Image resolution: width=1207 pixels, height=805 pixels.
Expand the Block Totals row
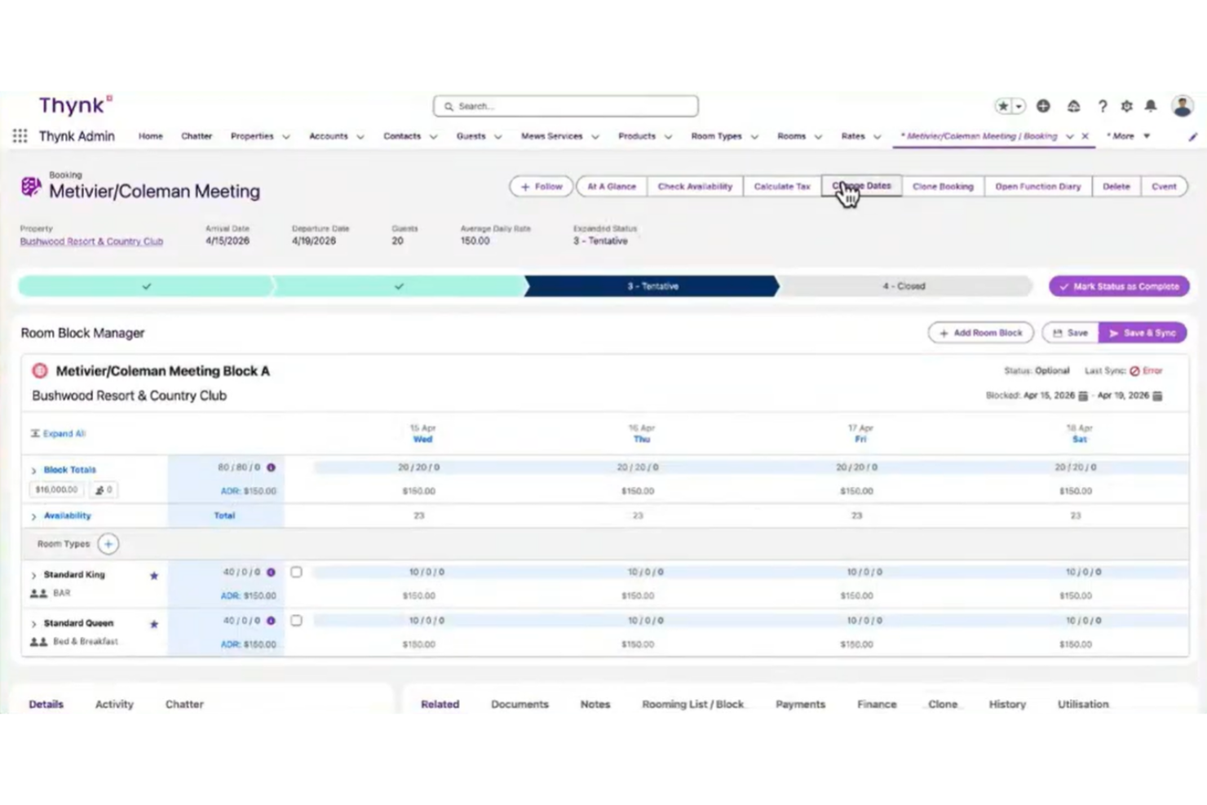tap(33, 471)
